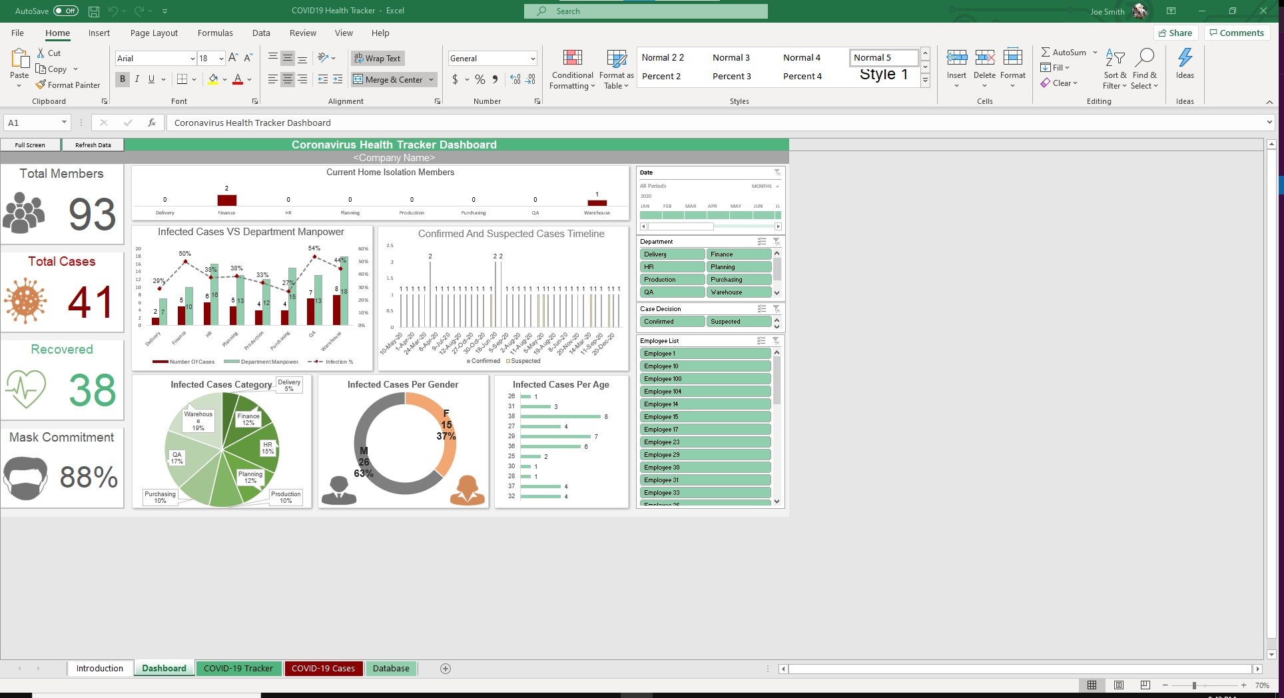1284x698 pixels.
Task: Open Format as Table gallery
Action: pos(617,69)
